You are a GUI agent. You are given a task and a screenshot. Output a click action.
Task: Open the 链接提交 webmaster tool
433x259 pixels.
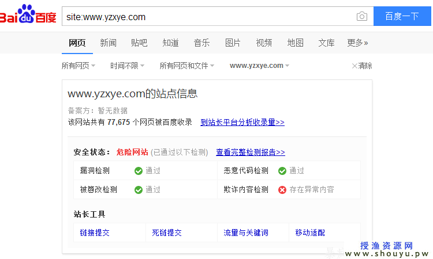point(95,233)
